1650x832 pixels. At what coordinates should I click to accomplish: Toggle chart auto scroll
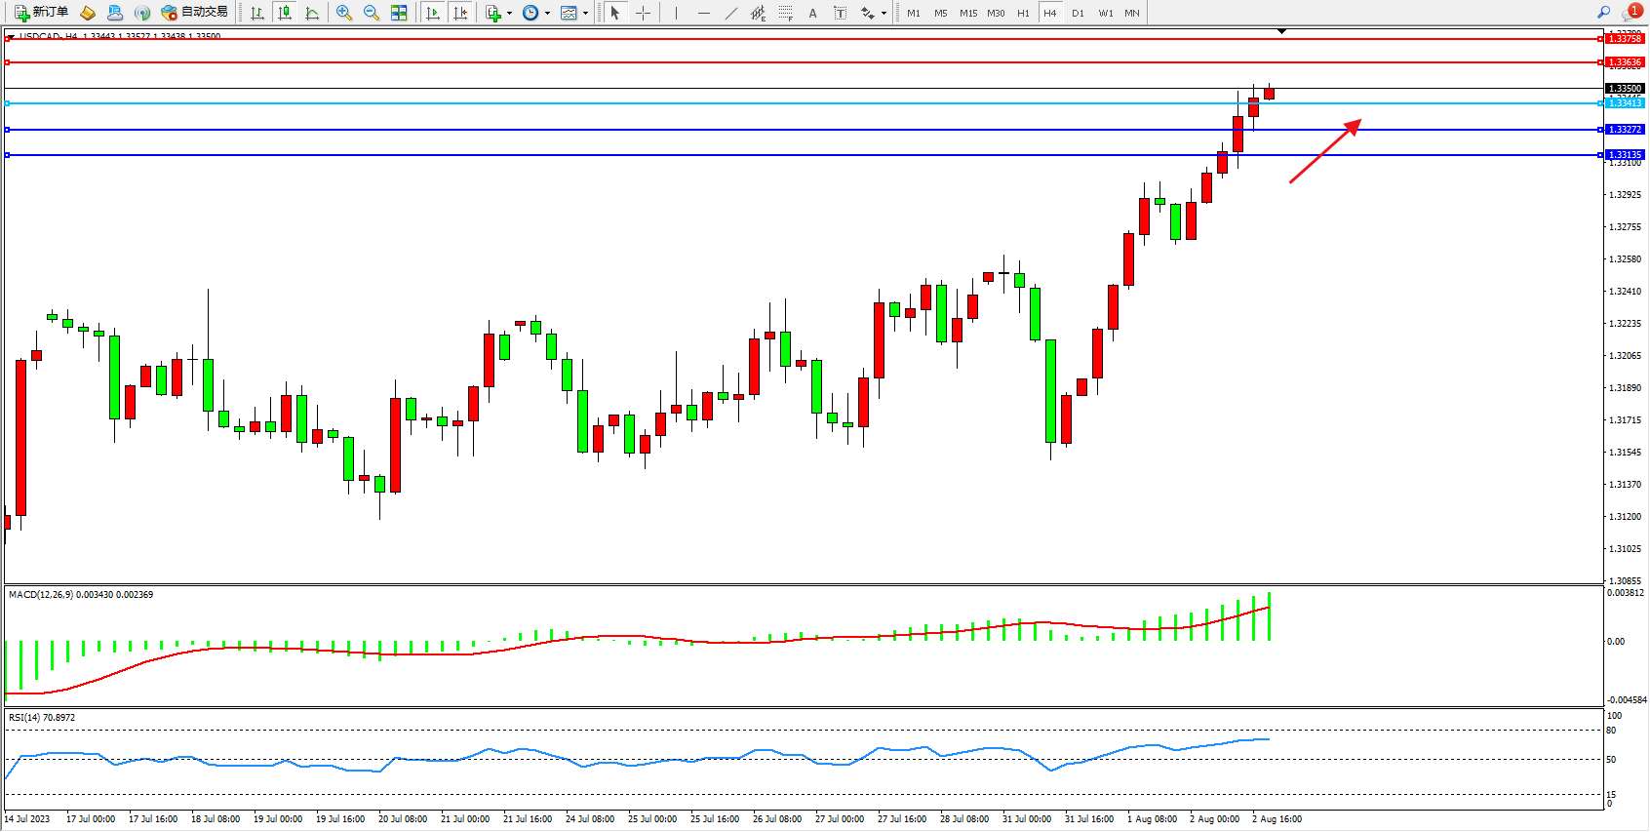433,13
